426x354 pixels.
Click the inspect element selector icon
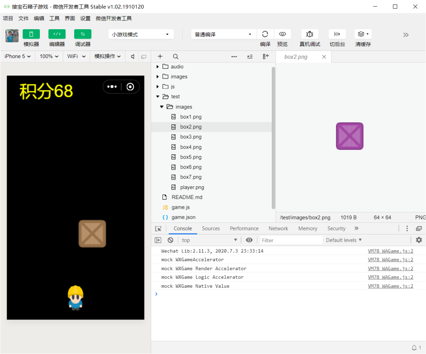tap(159, 229)
